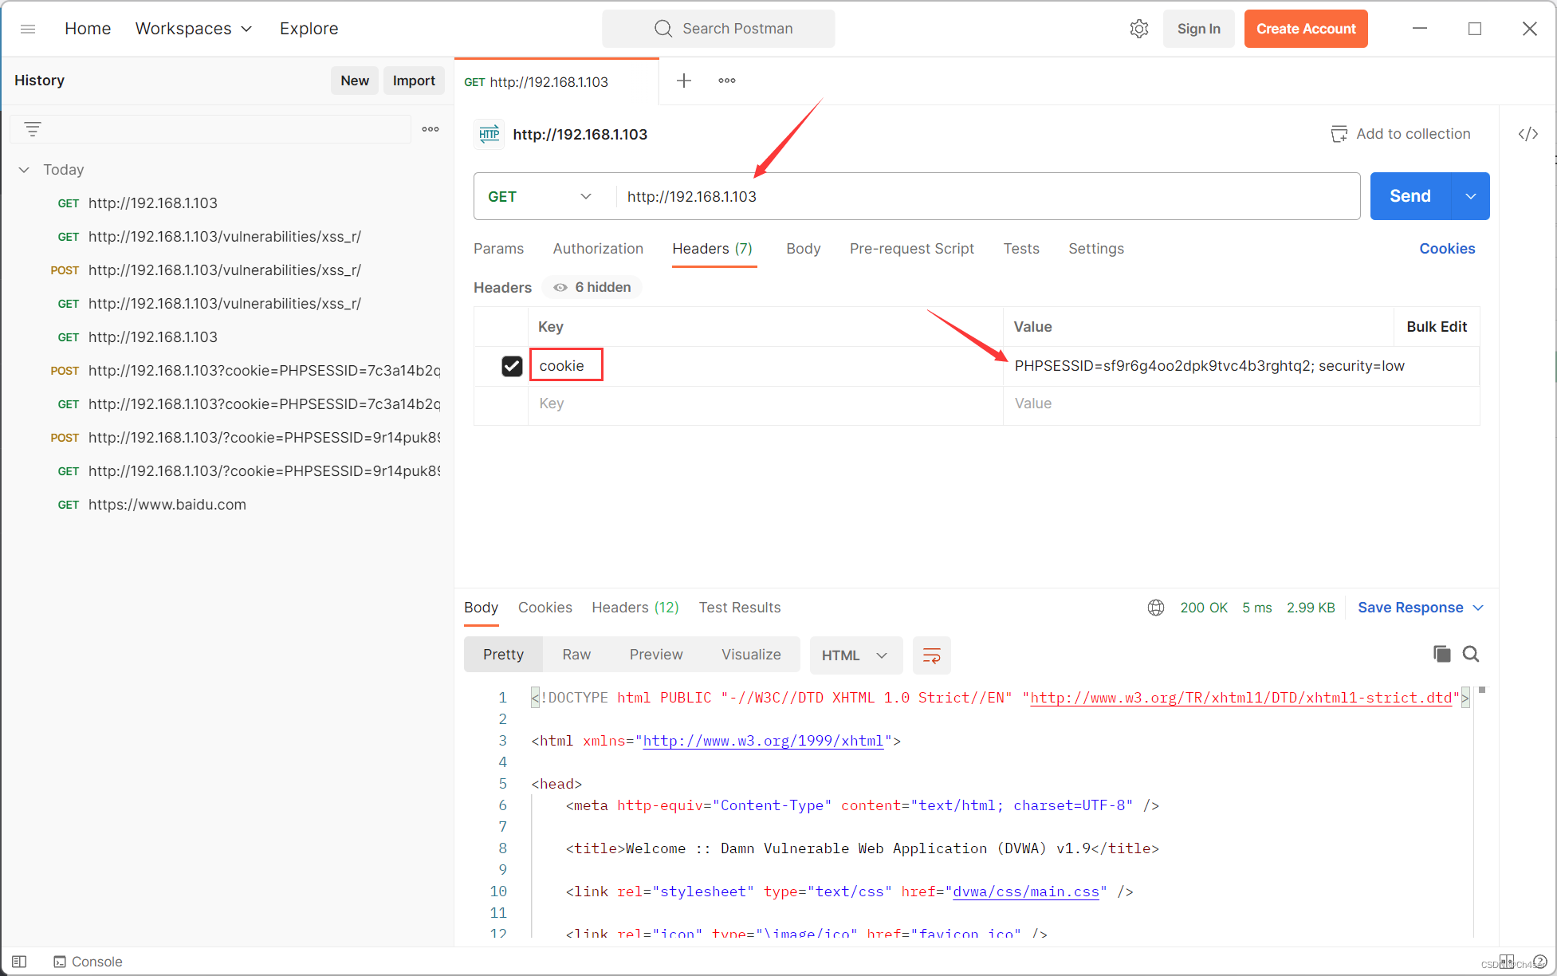
Task: Open Postman settings via the gear icon
Action: [1138, 28]
